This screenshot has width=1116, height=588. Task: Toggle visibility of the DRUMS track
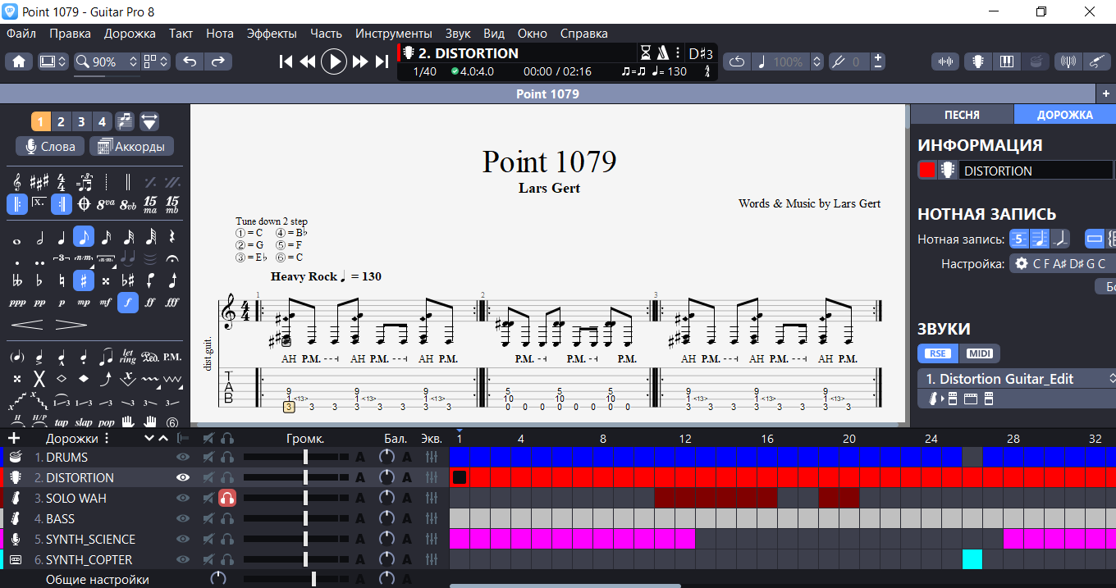(x=183, y=458)
